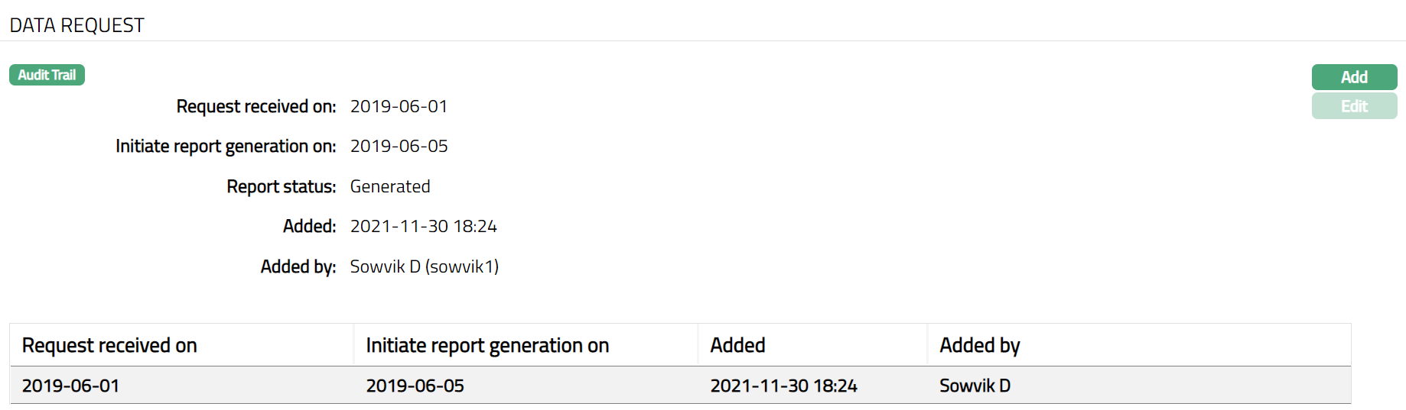The image size is (1406, 410).
Task: Click the Initiate report generation date value
Action: [x=399, y=146]
